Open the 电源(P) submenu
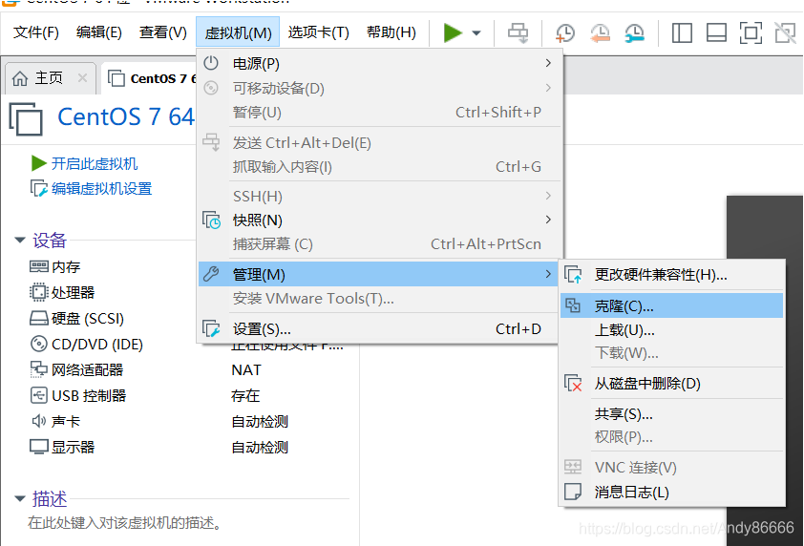Viewport: 804px width, 546px height. [x=380, y=64]
